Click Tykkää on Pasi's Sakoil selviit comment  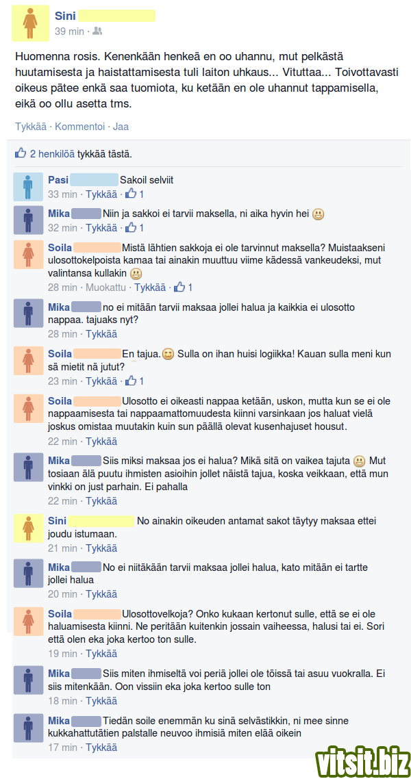[x=101, y=194]
